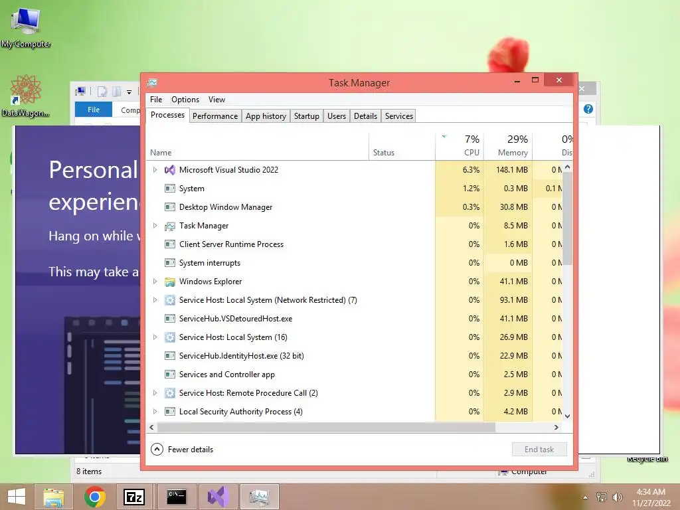Click the Task Manager title bar icon
Viewport: 680px width, 510px height.
pyautogui.click(x=152, y=82)
